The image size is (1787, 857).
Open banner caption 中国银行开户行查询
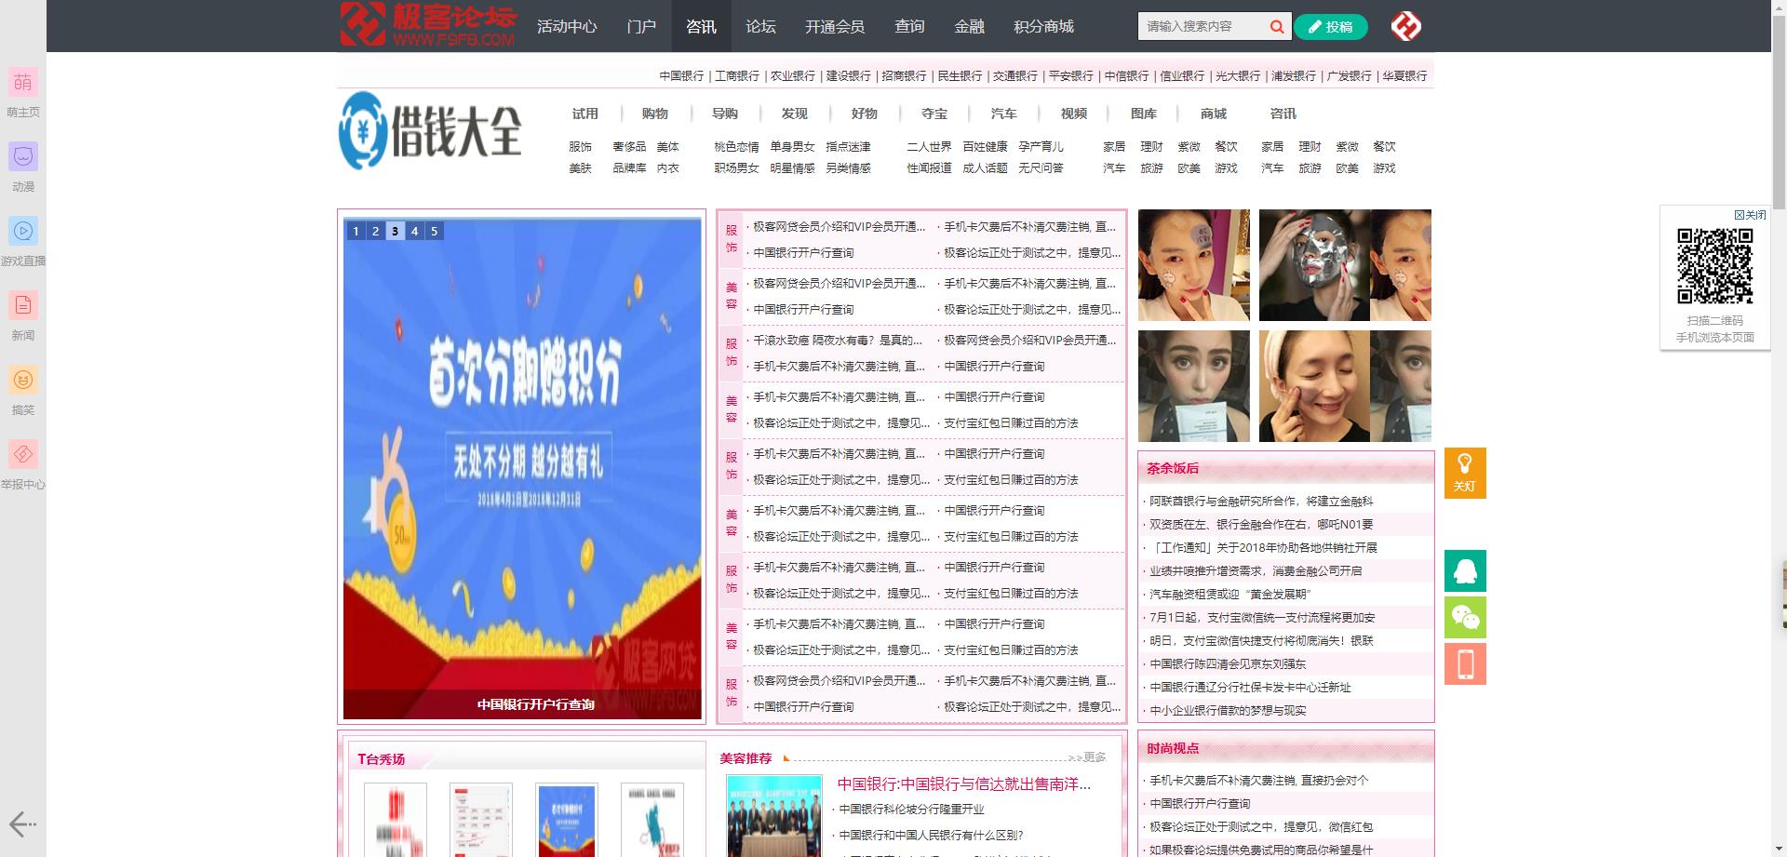[x=536, y=704]
